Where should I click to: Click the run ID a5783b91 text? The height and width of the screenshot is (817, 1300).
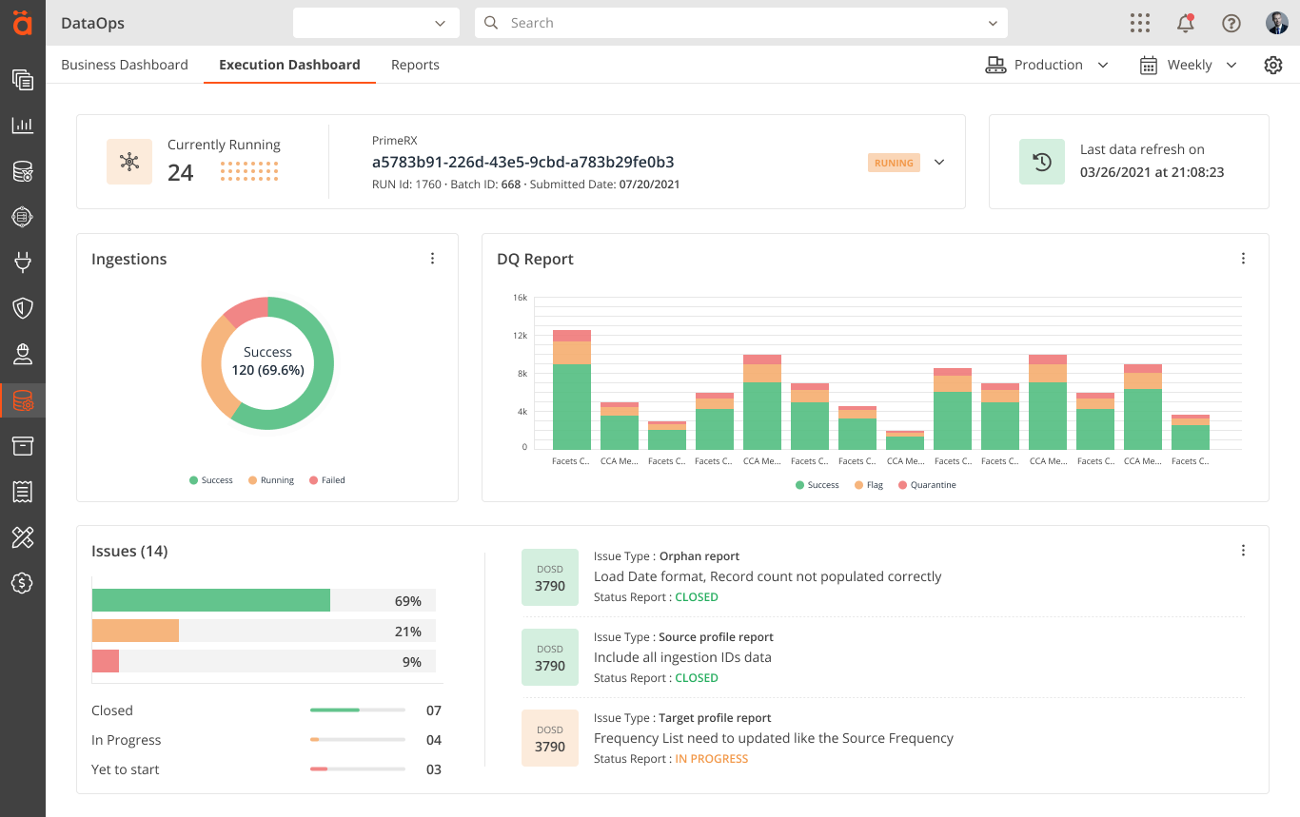click(522, 162)
